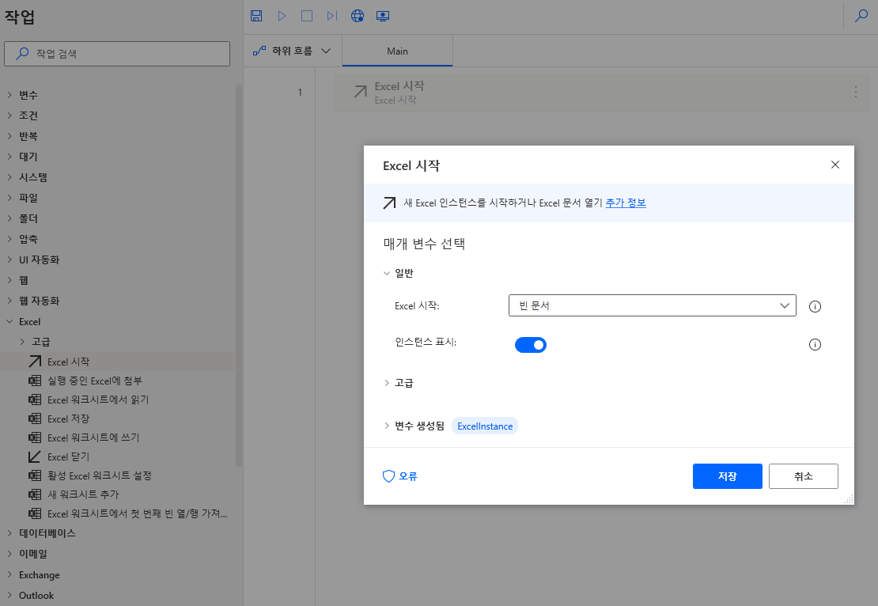878x606 pixels.
Task: Open the web recorder globe icon
Action: 358,16
